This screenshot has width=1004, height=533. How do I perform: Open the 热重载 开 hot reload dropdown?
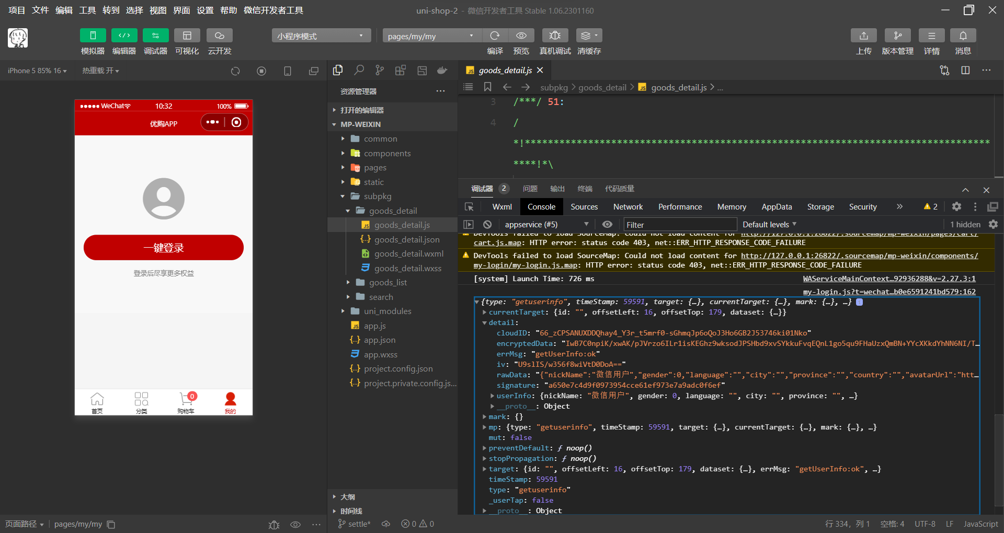coord(100,71)
